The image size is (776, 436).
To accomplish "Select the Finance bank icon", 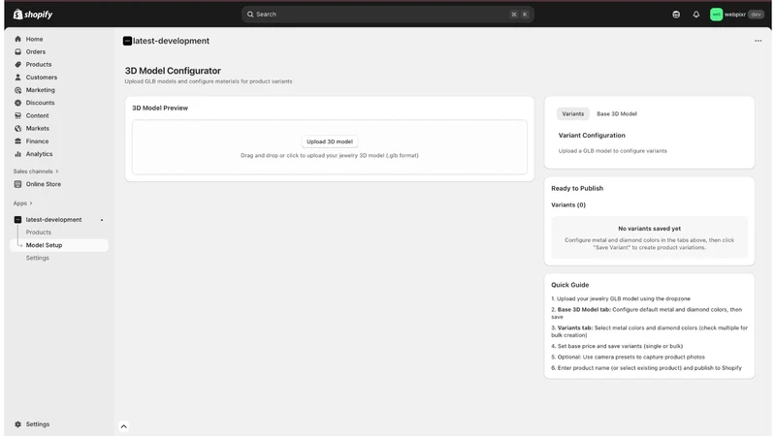I will [x=17, y=141].
